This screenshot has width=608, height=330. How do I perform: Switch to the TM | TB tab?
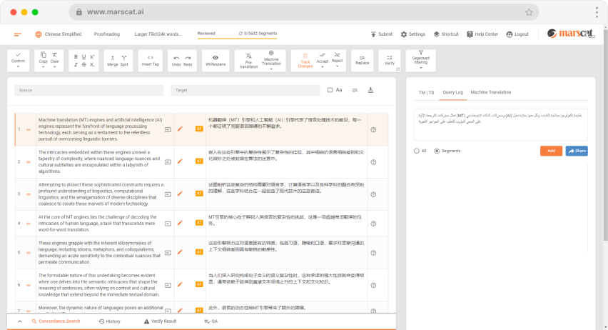click(426, 92)
